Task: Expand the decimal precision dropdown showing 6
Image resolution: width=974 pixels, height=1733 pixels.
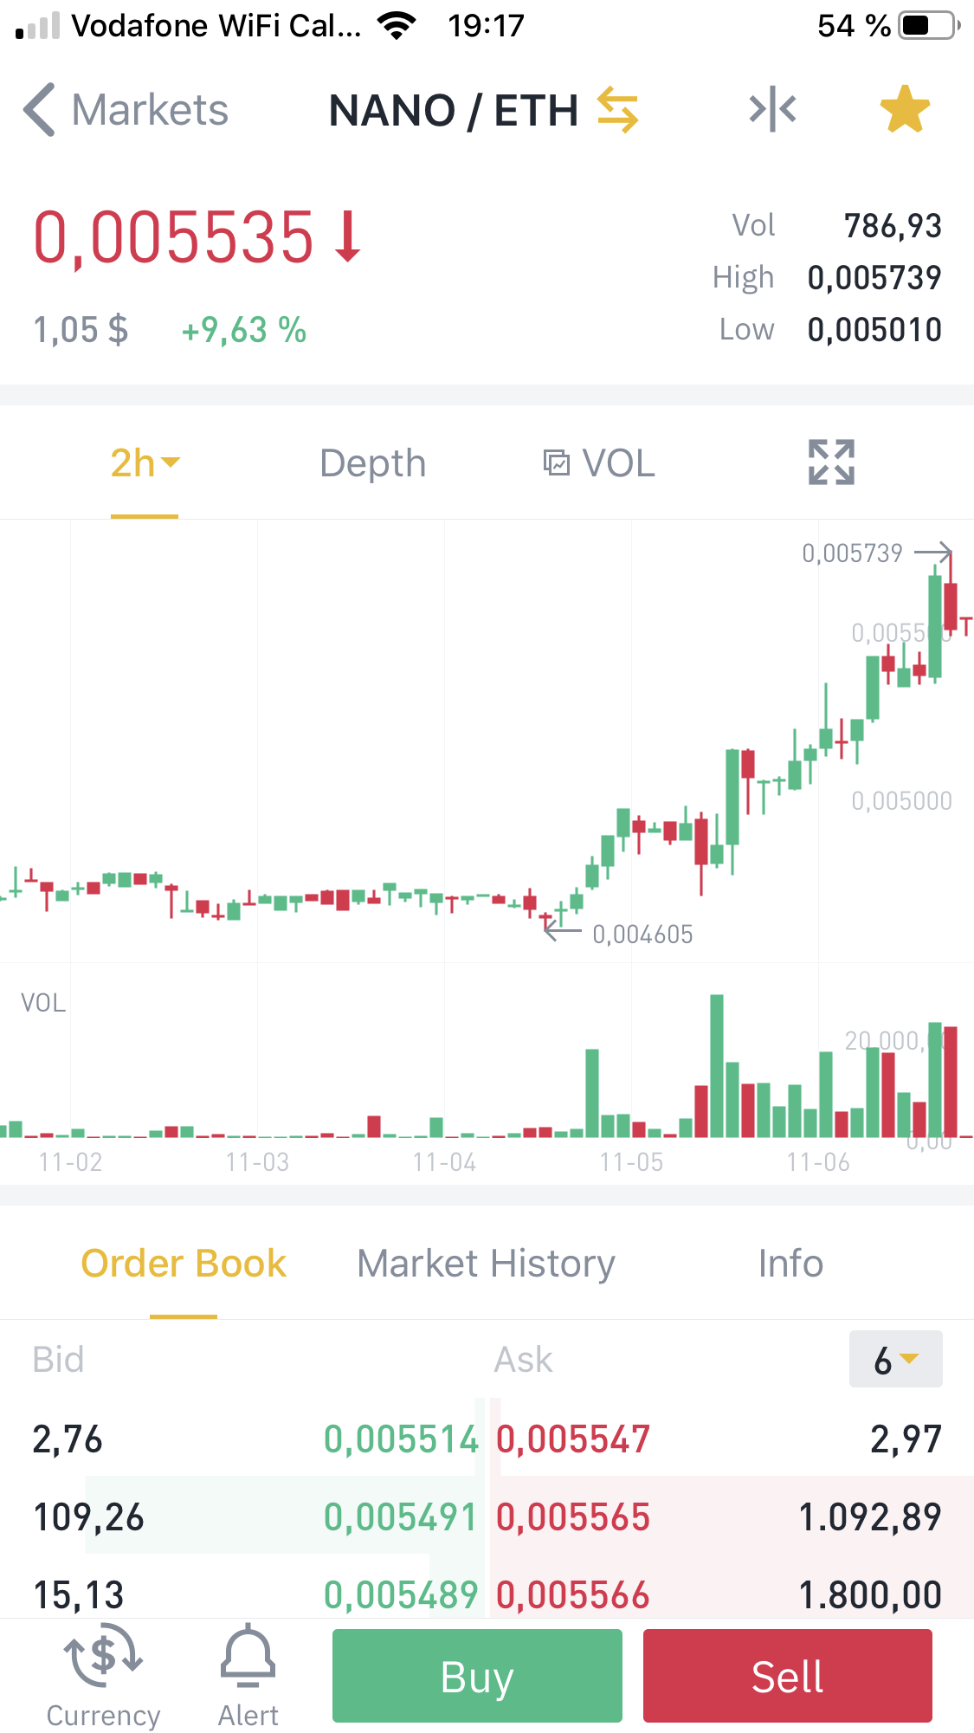Action: tap(895, 1360)
